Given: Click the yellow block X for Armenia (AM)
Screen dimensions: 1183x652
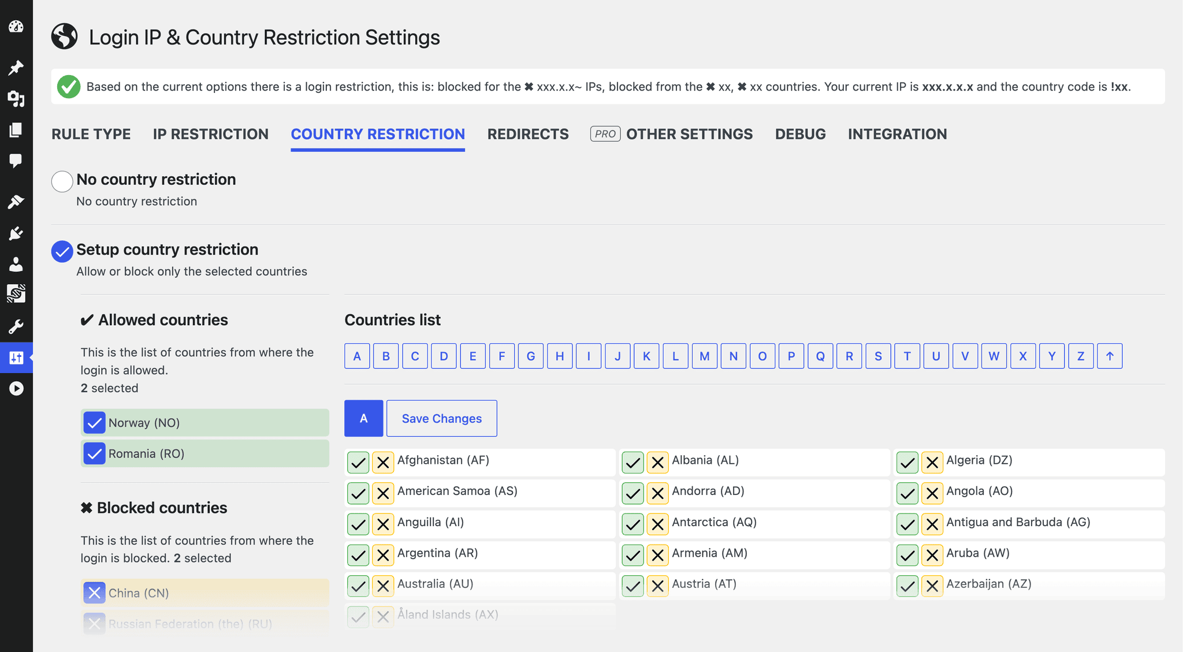Looking at the screenshot, I should (x=657, y=556).
